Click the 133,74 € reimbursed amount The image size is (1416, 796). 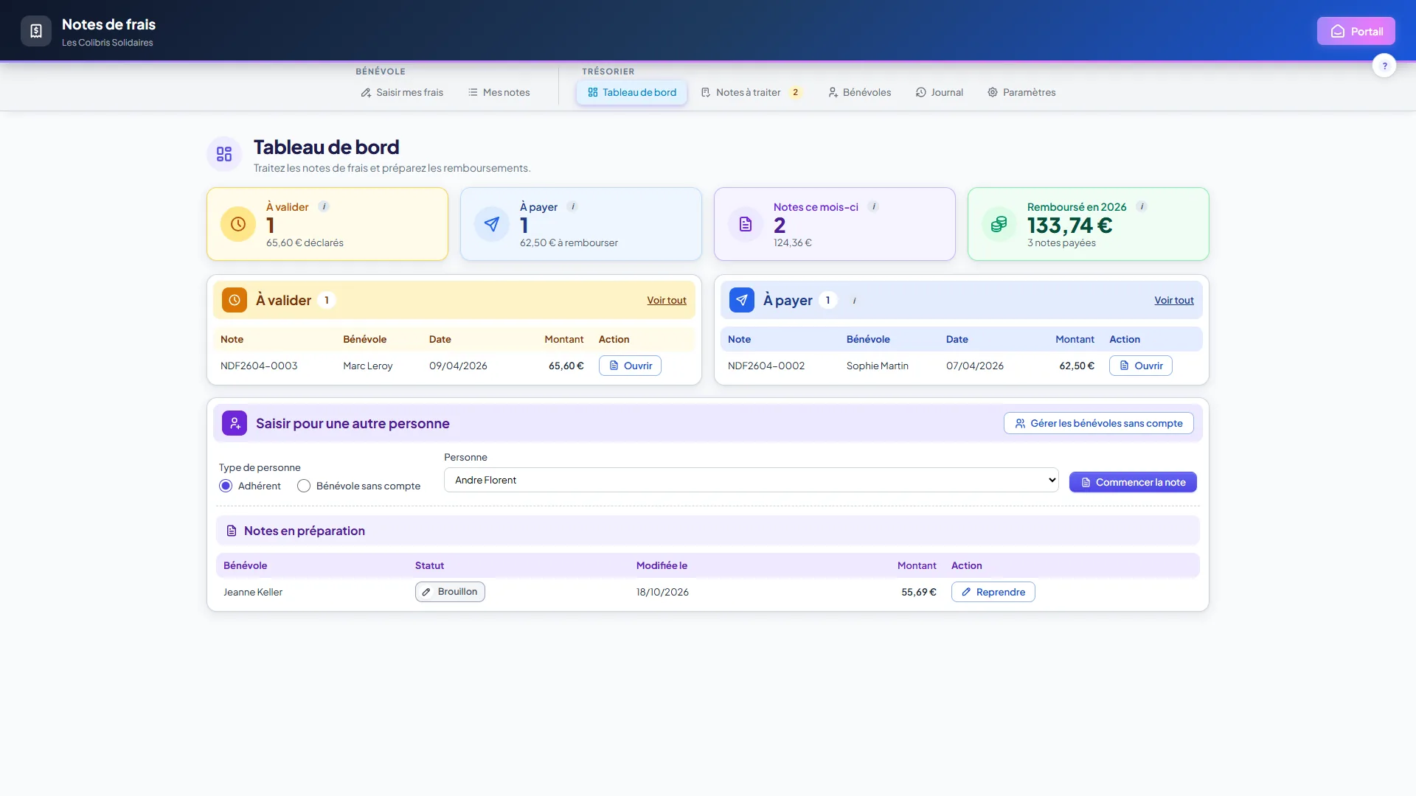(1070, 225)
